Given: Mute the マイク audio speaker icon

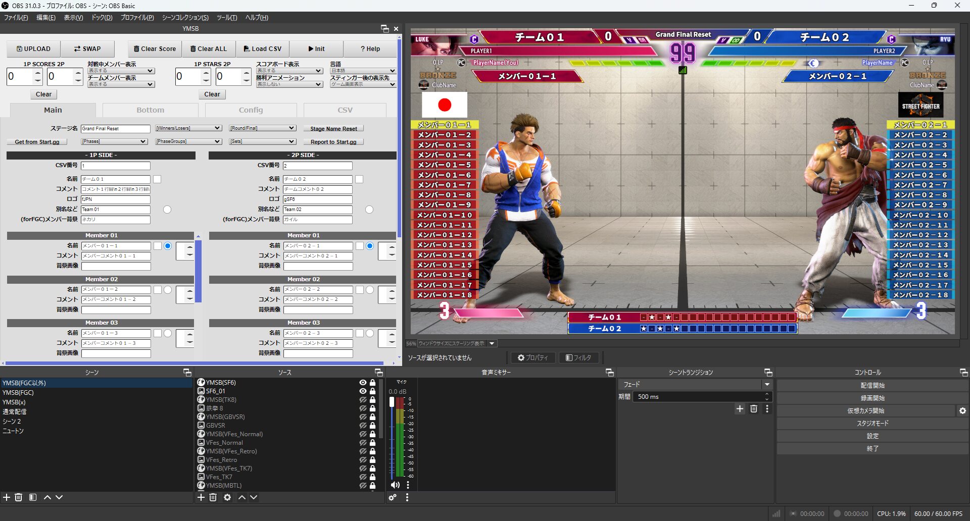Looking at the screenshot, I should point(395,485).
